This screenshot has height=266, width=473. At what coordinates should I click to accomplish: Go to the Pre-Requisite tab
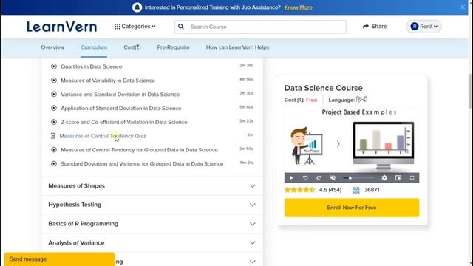pos(173,47)
